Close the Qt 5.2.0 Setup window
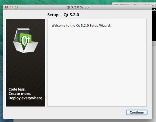Image resolution: width=156 pixels, height=122 pixels. [6, 7]
